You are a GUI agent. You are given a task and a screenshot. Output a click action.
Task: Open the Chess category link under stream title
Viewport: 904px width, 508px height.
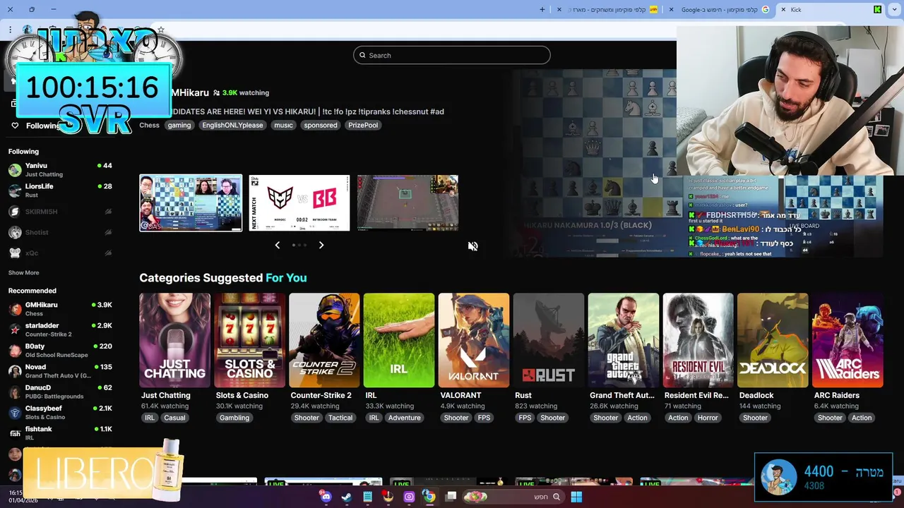149,125
